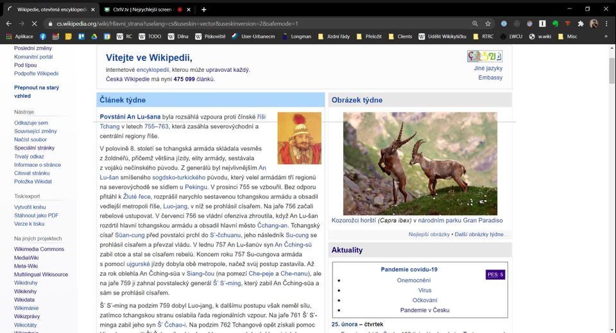Open the Pískoviště bookmark

(x=210, y=37)
